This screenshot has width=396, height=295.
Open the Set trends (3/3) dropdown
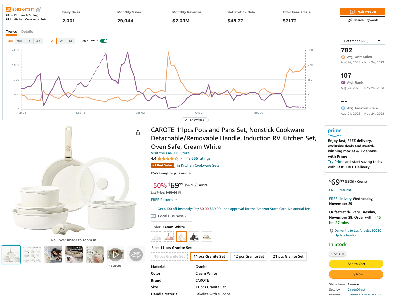point(363,41)
